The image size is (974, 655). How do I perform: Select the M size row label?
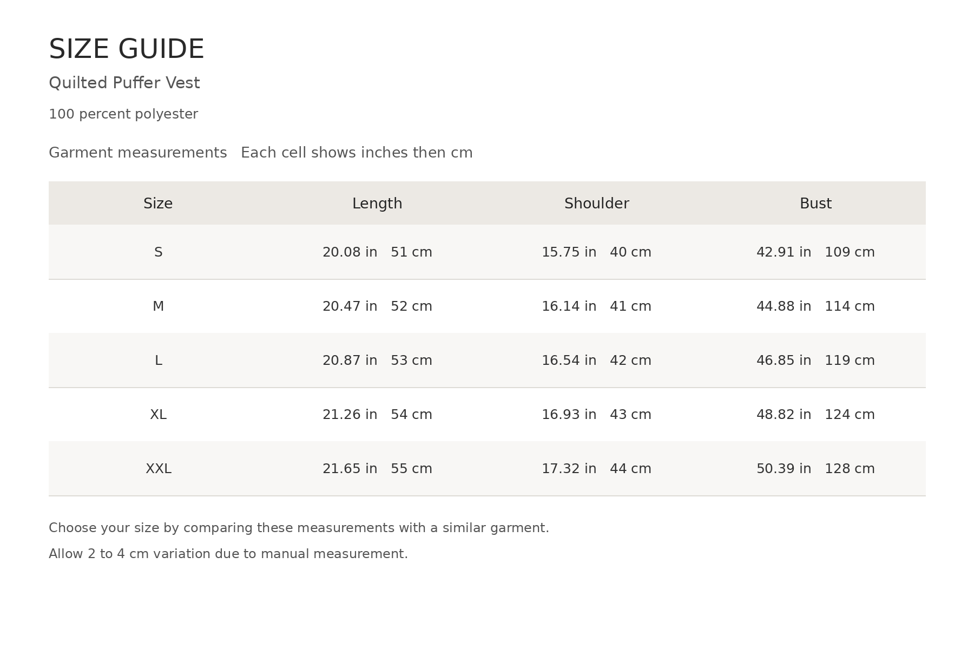[x=158, y=306]
